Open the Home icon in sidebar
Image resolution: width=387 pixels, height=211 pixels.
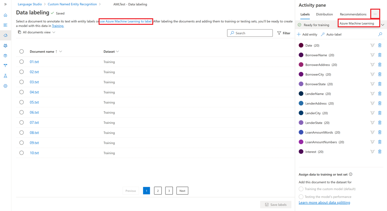coord(5,15)
